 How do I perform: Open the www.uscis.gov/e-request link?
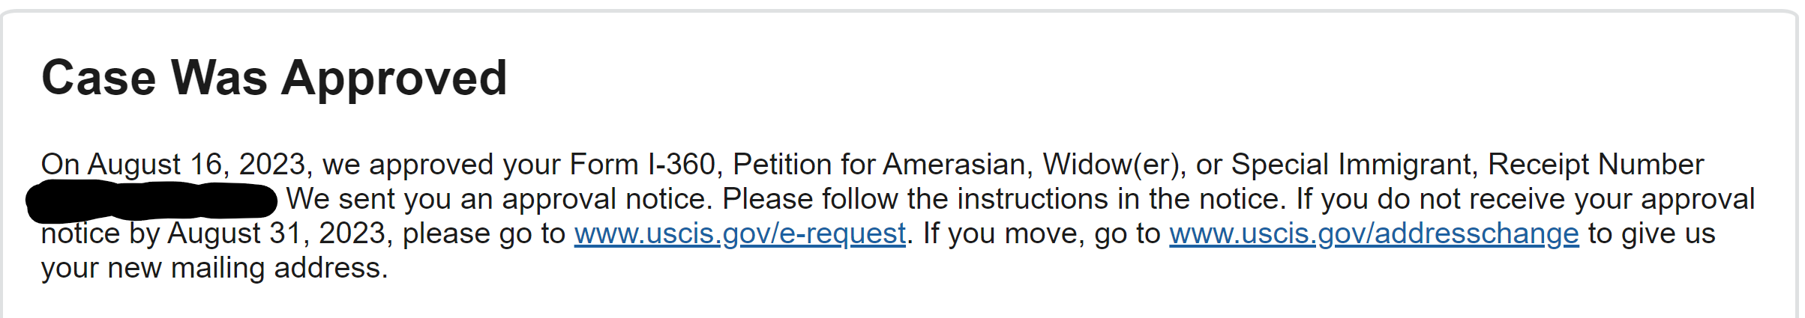point(740,234)
